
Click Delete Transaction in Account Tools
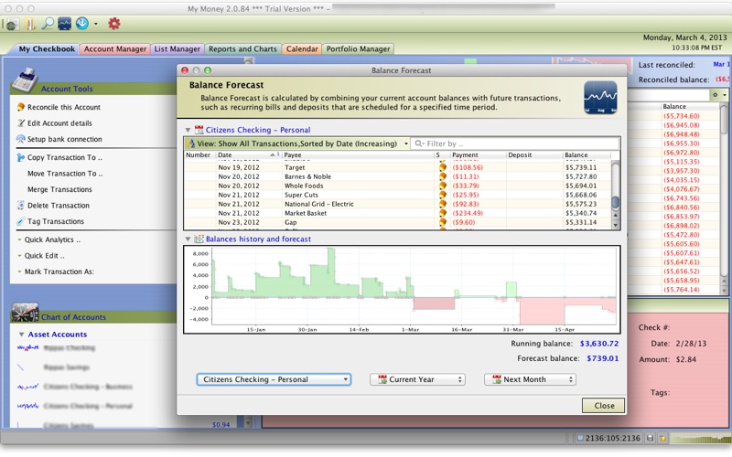click(x=58, y=206)
